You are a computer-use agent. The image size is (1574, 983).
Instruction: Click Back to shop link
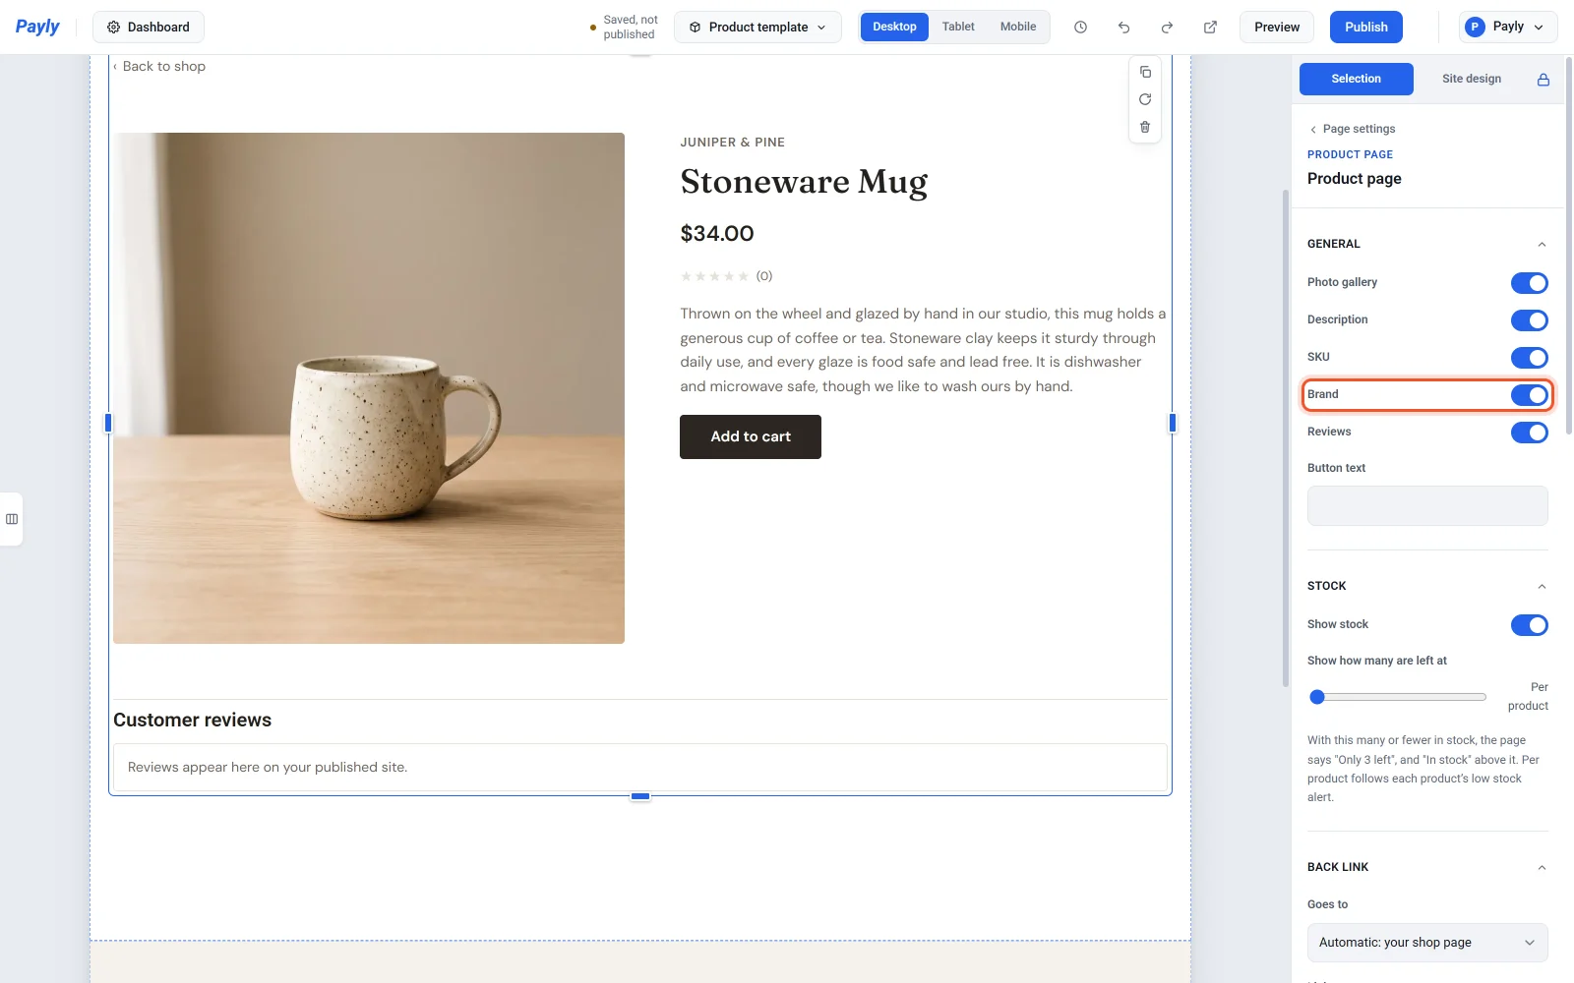[x=159, y=67]
